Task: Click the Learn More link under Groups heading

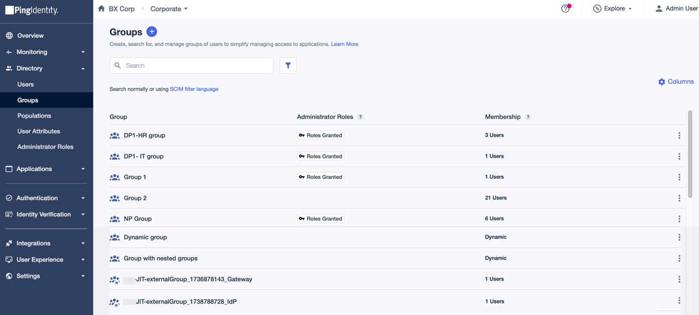Action: coord(345,44)
